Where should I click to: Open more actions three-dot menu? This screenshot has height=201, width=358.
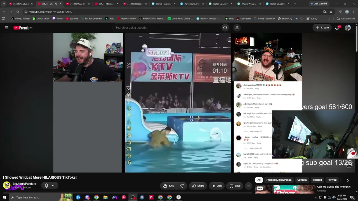tap(248, 186)
